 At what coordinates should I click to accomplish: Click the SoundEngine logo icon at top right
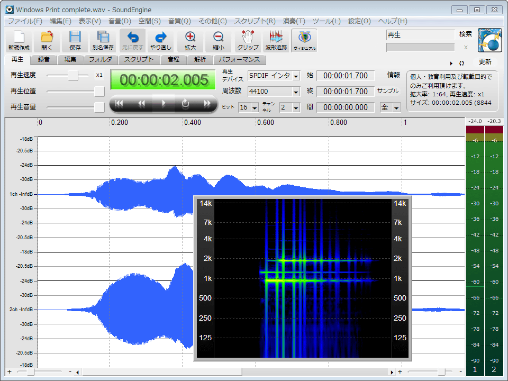[x=489, y=40]
